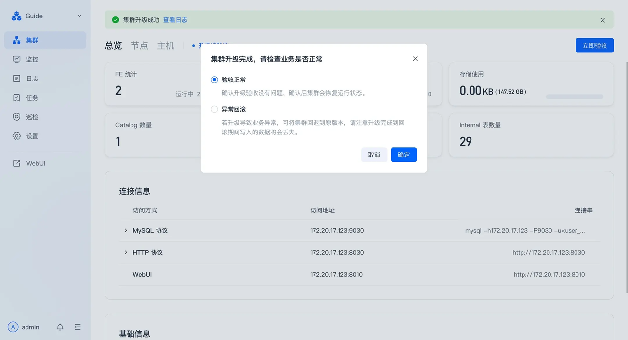This screenshot has width=628, height=340.
Task: Switch to the 主机 tab
Action: [166, 45]
